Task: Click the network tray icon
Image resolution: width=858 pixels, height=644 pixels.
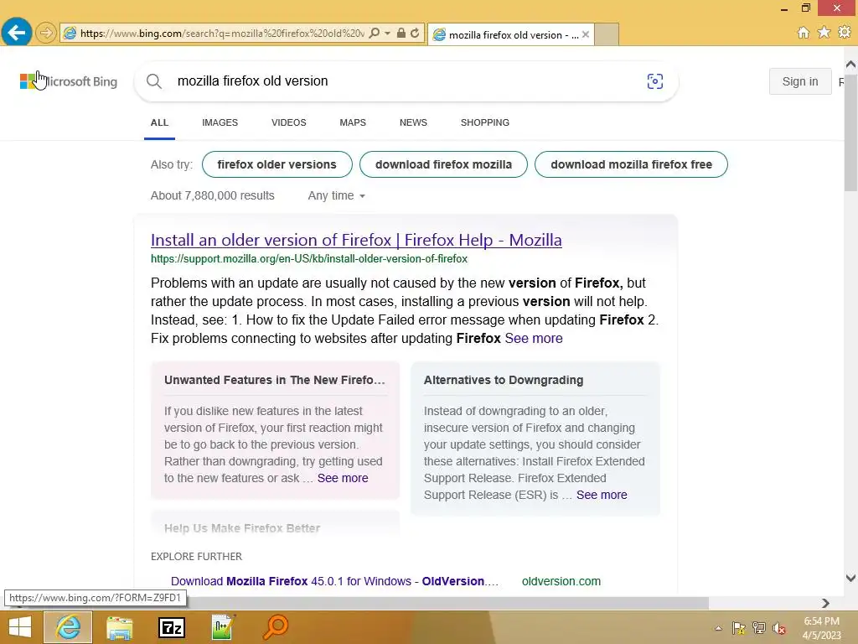Action: click(x=758, y=628)
